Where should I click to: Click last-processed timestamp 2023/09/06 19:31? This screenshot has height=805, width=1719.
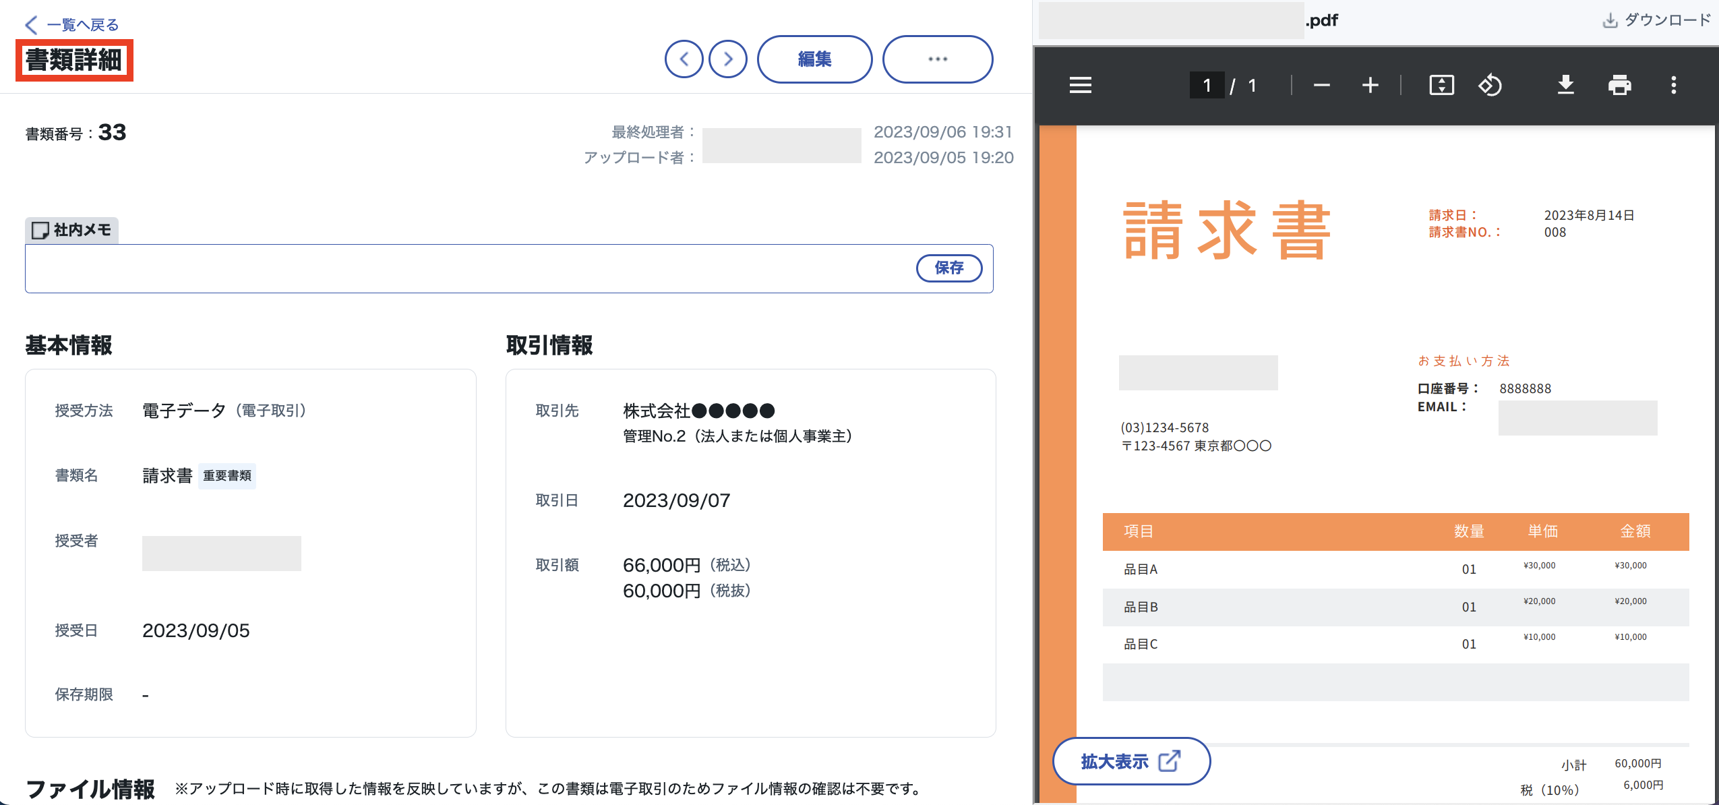click(x=943, y=132)
